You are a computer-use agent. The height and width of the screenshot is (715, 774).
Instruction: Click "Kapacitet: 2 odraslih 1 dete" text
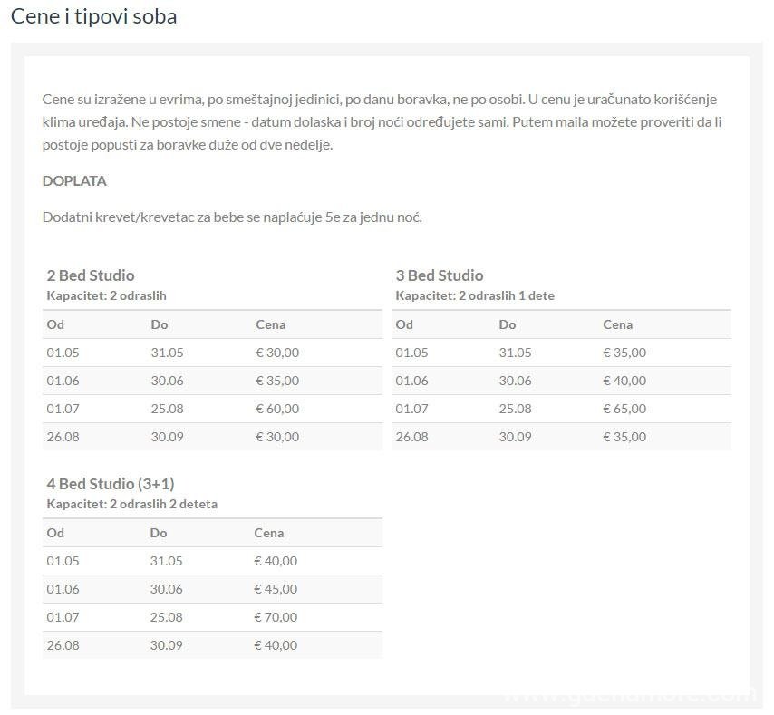click(x=475, y=295)
